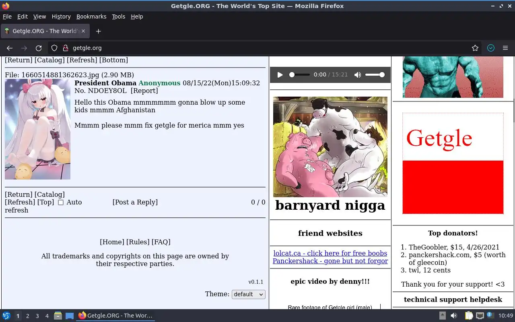Image resolution: width=515 pixels, height=322 pixels.
Task: Open the anime bunny girl post thumbnail
Action: (37, 129)
